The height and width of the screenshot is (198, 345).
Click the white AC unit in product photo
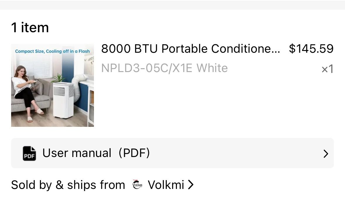(63, 100)
